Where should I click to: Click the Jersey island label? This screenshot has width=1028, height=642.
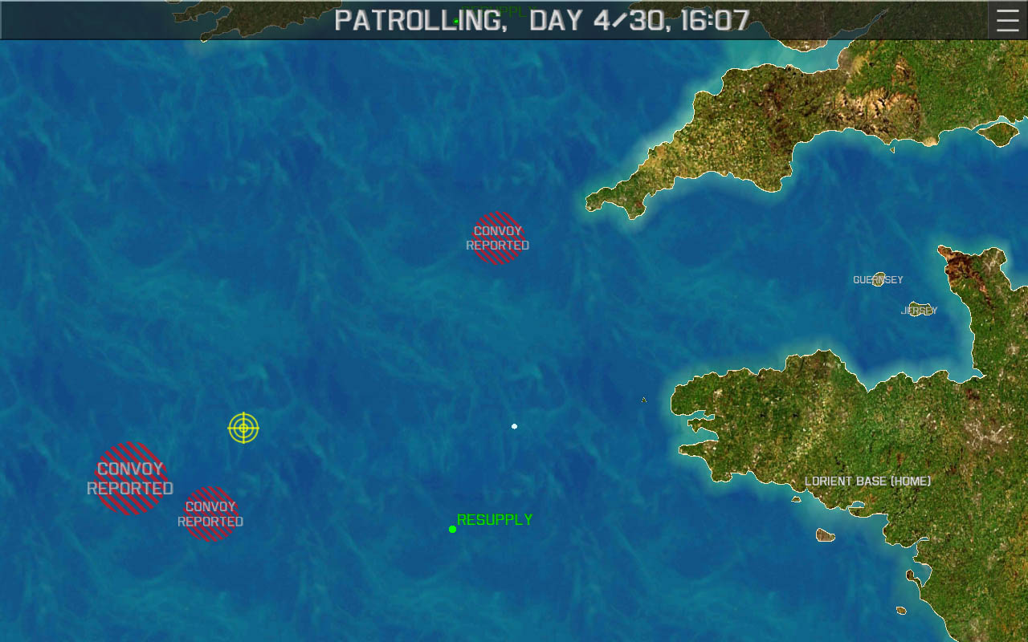pyautogui.click(x=920, y=310)
